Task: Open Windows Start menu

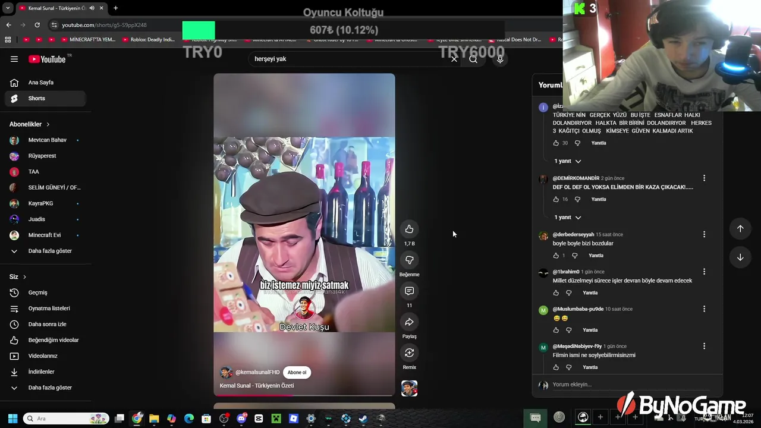Action: point(12,418)
